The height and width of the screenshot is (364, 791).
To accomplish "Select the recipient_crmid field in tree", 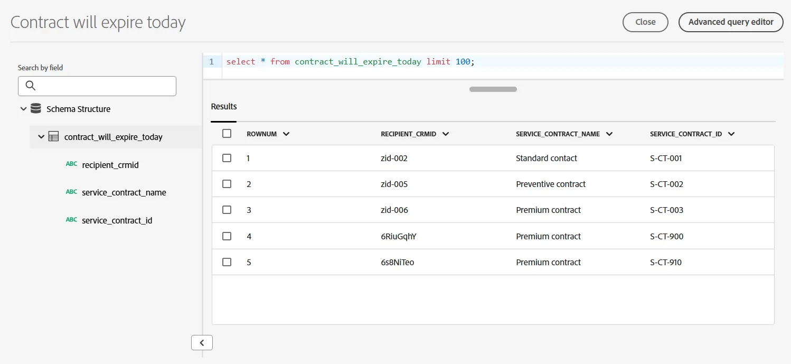I will (110, 165).
